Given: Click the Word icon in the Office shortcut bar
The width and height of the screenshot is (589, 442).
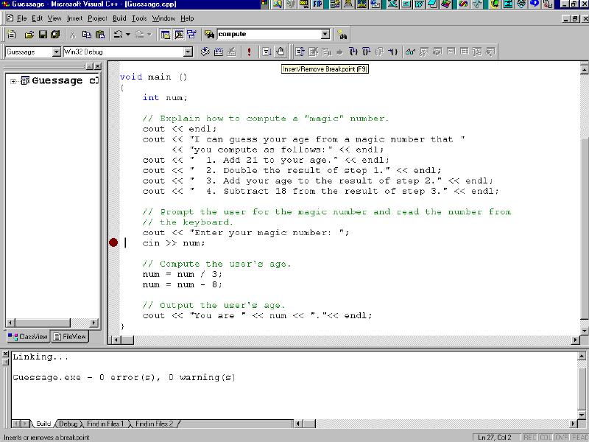Looking at the screenshot, I should [x=420, y=4].
